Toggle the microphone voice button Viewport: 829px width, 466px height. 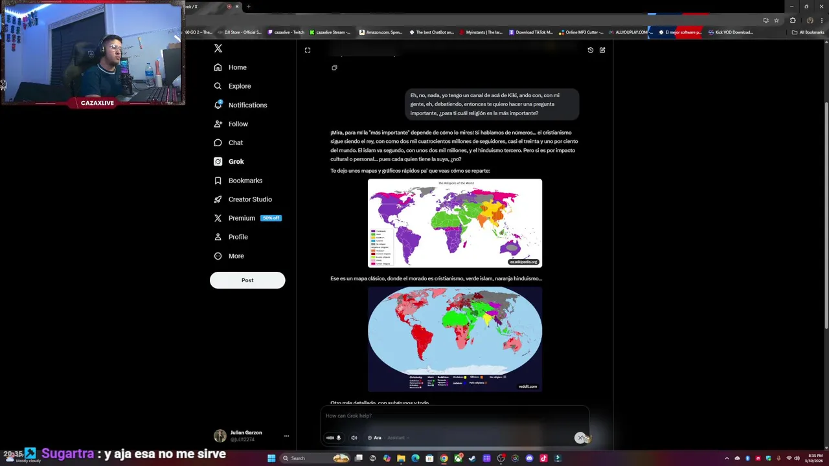pyautogui.click(x=334, y=438)
